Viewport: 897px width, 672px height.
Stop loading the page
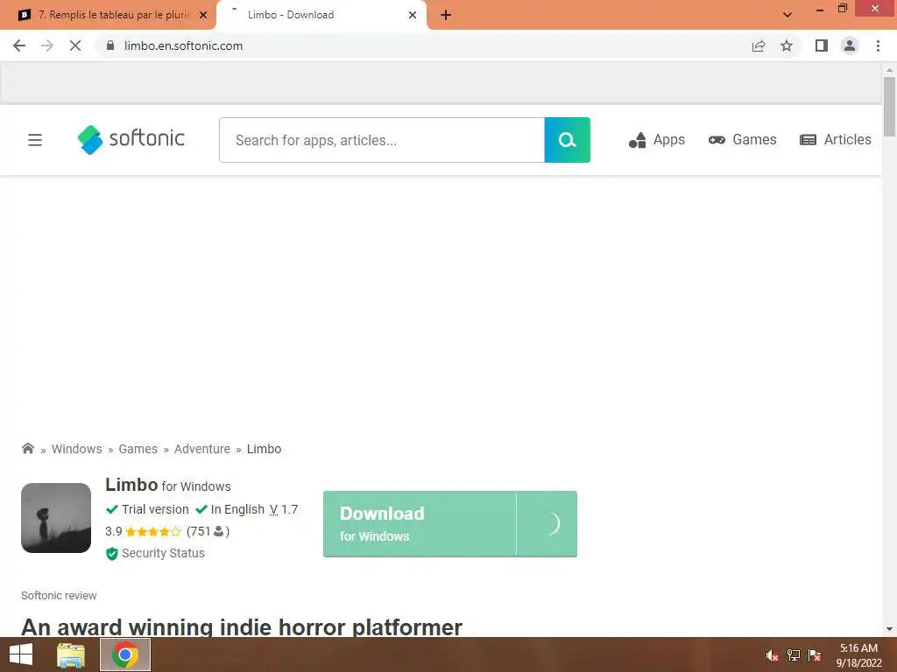coord(75,45)
